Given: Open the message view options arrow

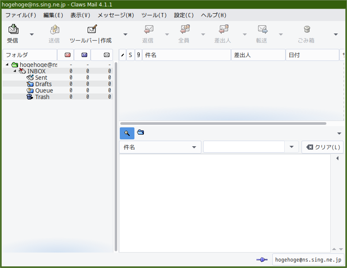Looking at the screenshot, I should coord(339,133).
